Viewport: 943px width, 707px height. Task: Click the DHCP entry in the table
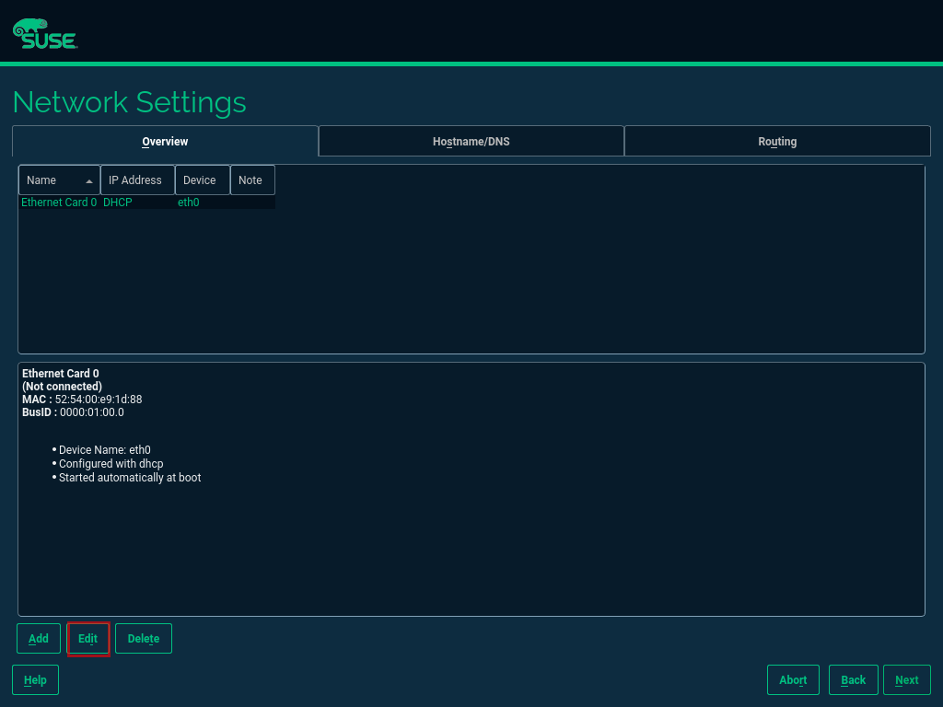click(116, 202)
